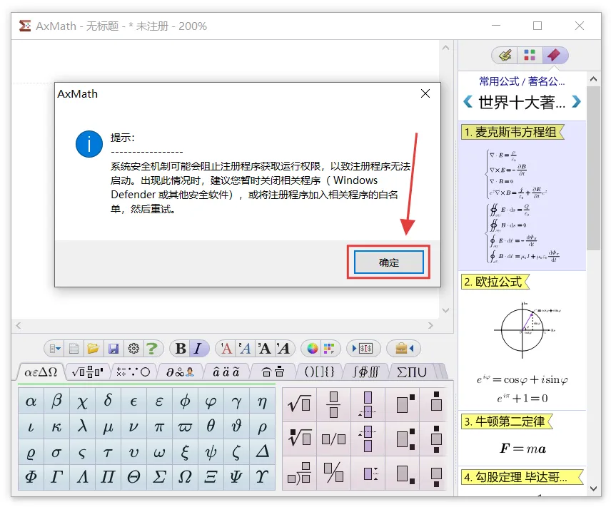Switch to the Greek letters αεΔΩ tab
This screenshot has width=611, height=507.
point(41,372)
